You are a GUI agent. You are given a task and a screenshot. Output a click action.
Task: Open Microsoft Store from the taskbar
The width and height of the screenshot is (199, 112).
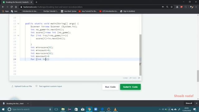point(76,109)
